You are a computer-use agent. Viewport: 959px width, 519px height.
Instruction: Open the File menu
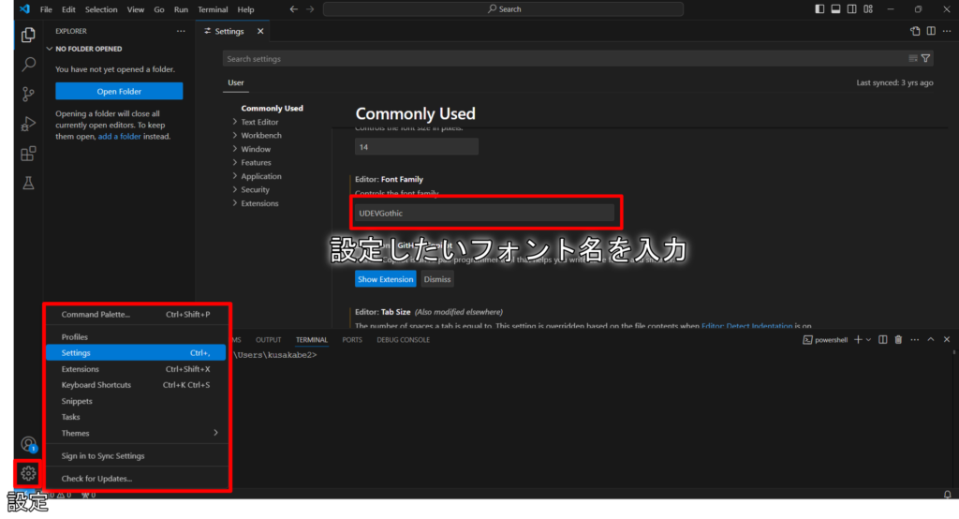[x=46, y=9]
